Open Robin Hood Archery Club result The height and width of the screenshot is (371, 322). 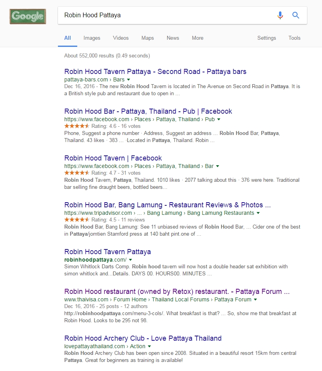tap(143, 338)
